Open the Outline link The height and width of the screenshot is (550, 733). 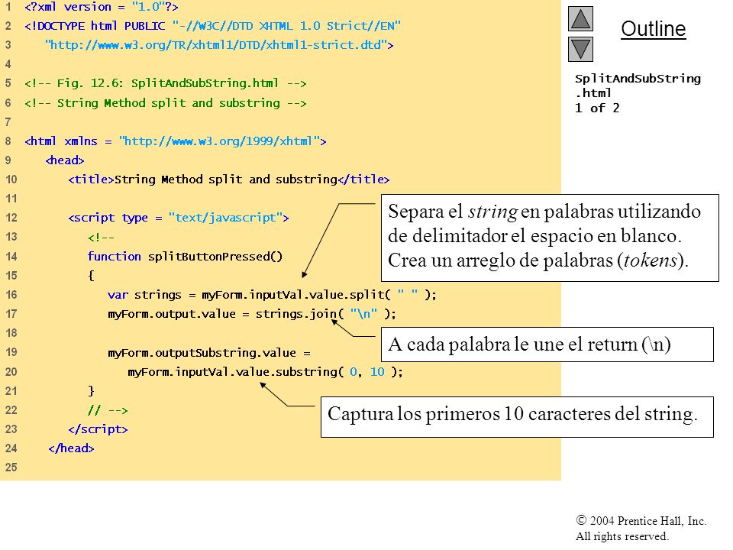[x=653, y=29]
